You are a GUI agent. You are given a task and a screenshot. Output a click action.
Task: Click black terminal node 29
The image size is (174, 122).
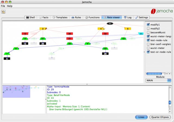[x=105, y=53]
